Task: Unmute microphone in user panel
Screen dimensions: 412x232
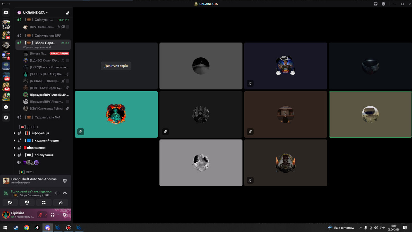Action: [x=40, y=215]
